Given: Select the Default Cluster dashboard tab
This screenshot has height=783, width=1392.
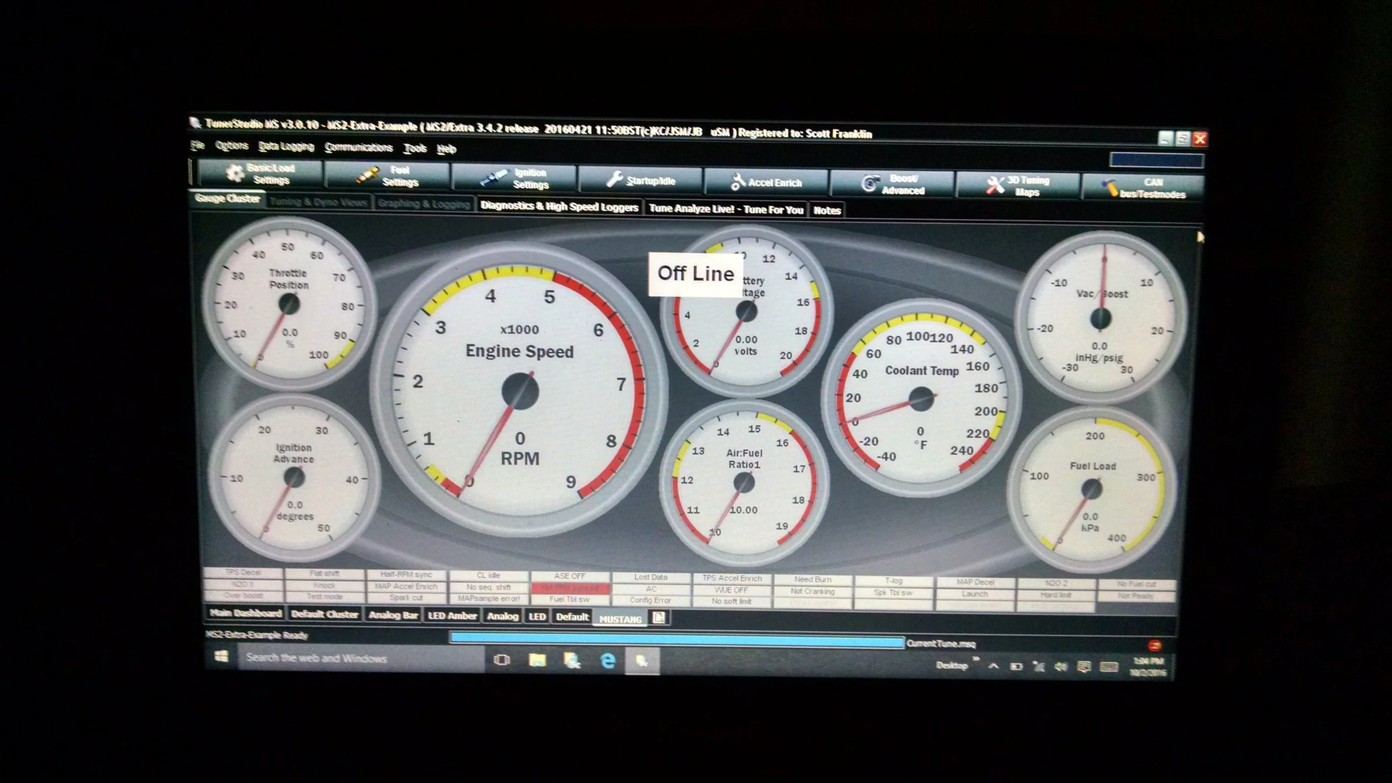Looking at the screenshot, I should point(324,614).
